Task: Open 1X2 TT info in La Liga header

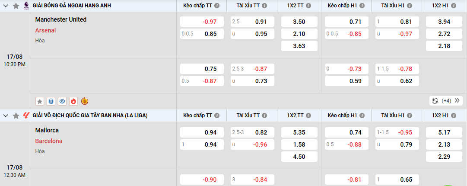Action: tap(308, 115)
